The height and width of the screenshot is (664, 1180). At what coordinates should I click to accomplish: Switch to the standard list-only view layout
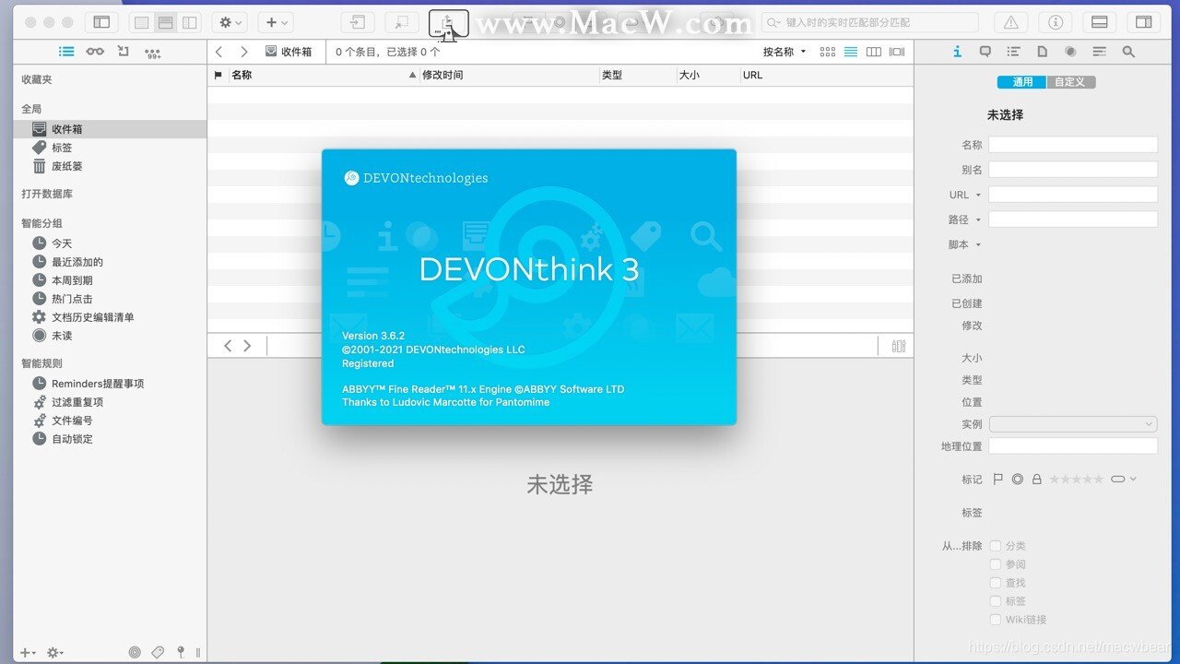point(142,22)
